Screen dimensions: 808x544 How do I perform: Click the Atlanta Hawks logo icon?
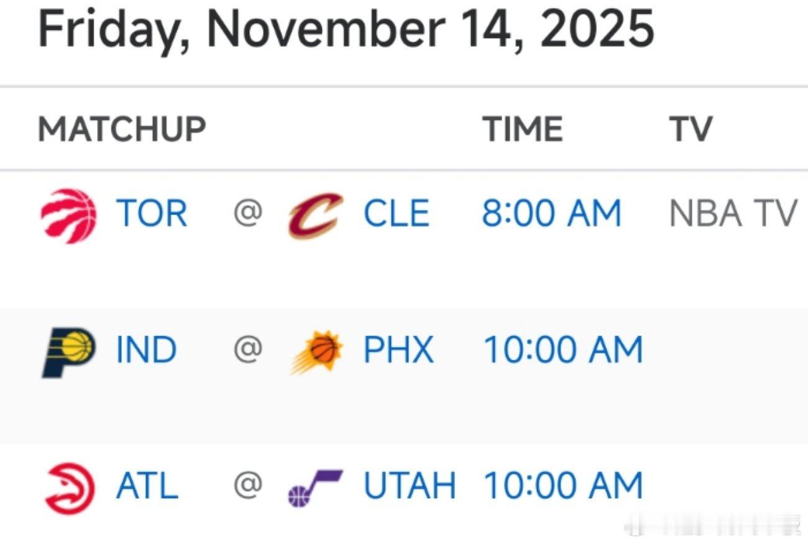coord(69,489)
